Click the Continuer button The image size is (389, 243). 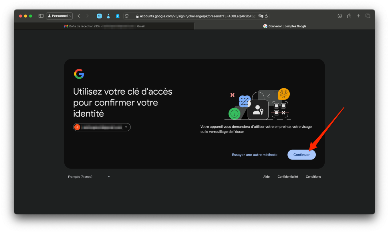coord(301,155)
